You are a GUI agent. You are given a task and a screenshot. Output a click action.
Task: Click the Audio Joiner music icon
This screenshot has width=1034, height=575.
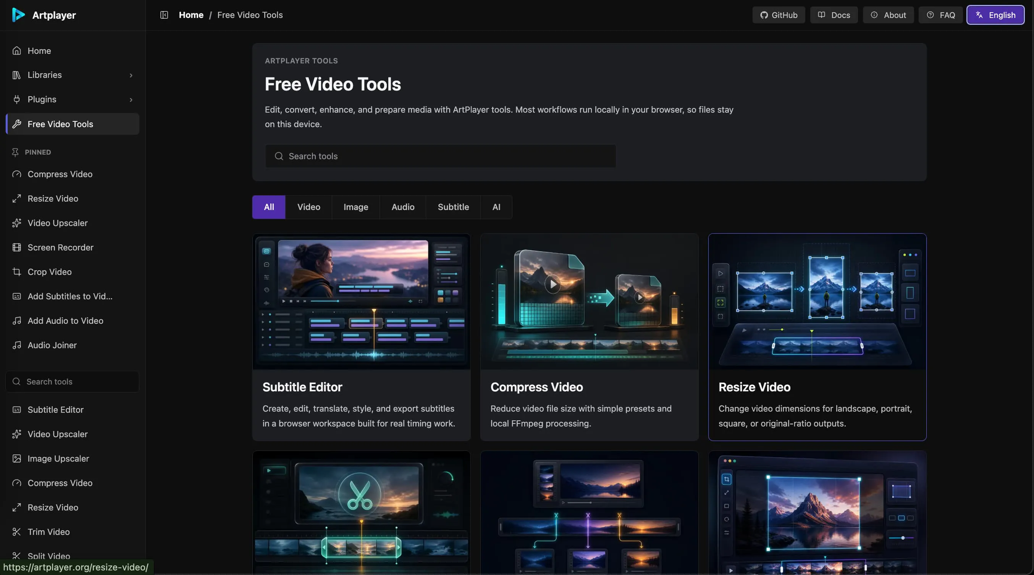(16, 345)
